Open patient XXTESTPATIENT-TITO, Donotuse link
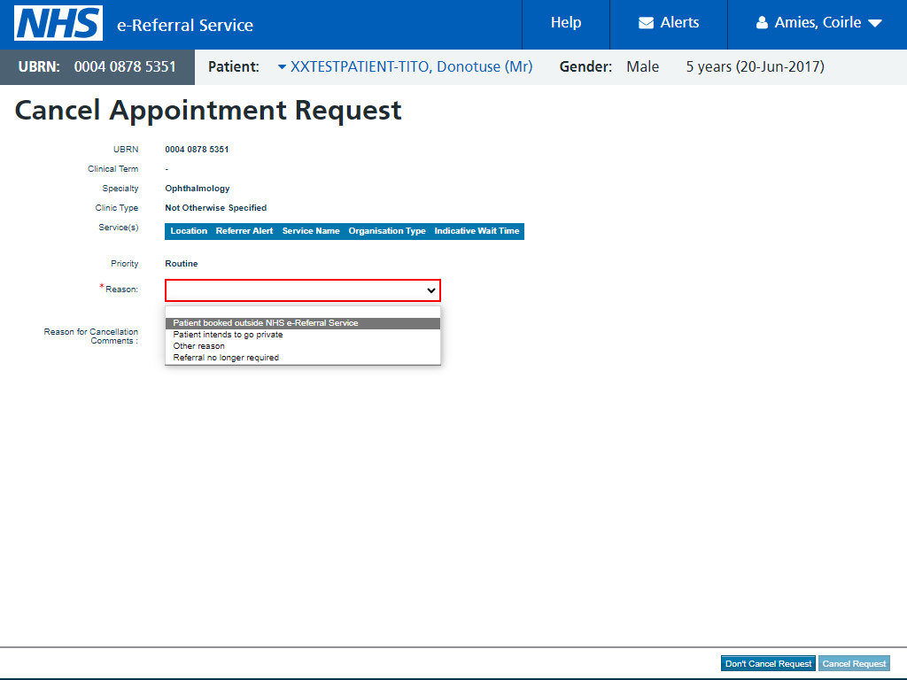907x680 pixels. (x=411, y=67)
